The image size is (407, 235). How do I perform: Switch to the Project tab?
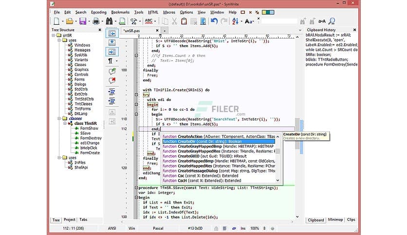click(69, 219)
